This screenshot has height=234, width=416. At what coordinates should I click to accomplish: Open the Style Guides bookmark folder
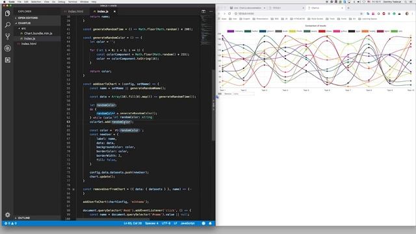point(315,19)
